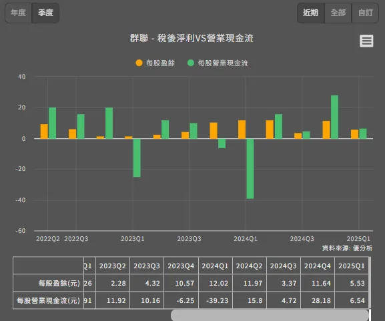Select the 自訂 custom range tab
This screenshot has width=385, height=321.
(366, 13)
